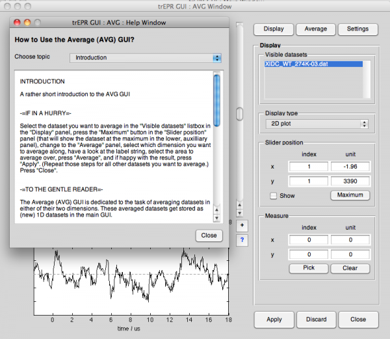Click the Measure x unit field
This screenshot has height=339, width=390.
(350, 240)
